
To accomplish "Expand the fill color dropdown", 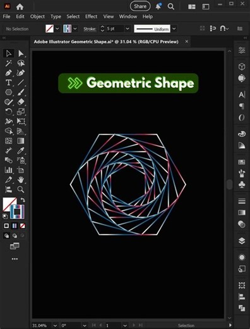I will [57, 28].
